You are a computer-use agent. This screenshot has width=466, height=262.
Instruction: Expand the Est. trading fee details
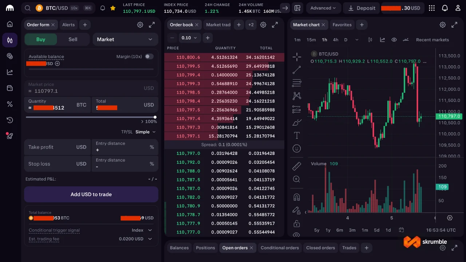tap(150, 239)
